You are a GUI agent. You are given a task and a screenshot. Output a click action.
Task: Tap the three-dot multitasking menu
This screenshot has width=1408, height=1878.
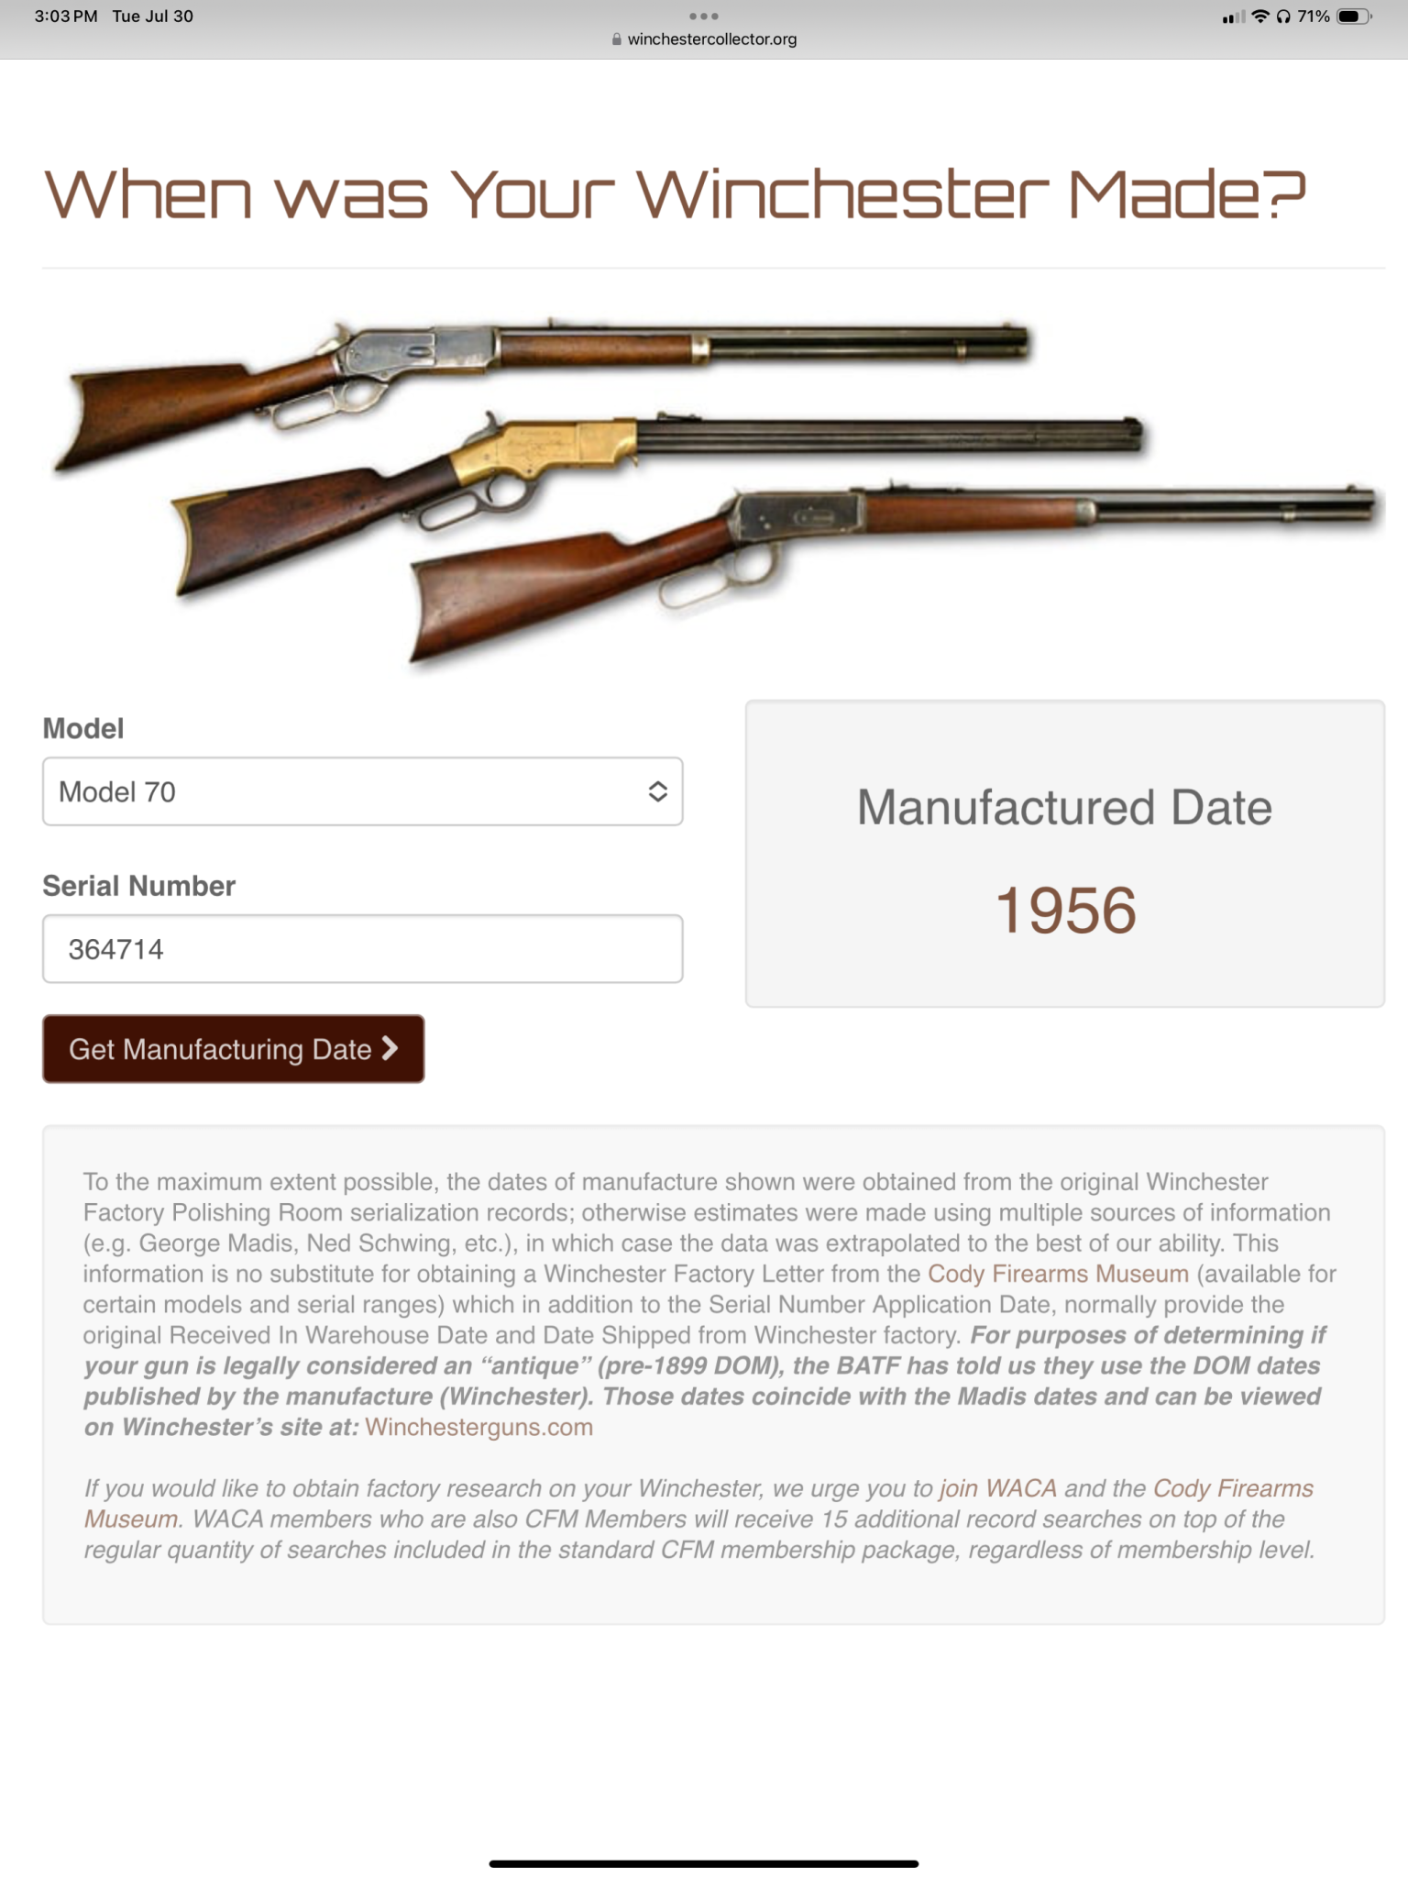click(703, 16)
